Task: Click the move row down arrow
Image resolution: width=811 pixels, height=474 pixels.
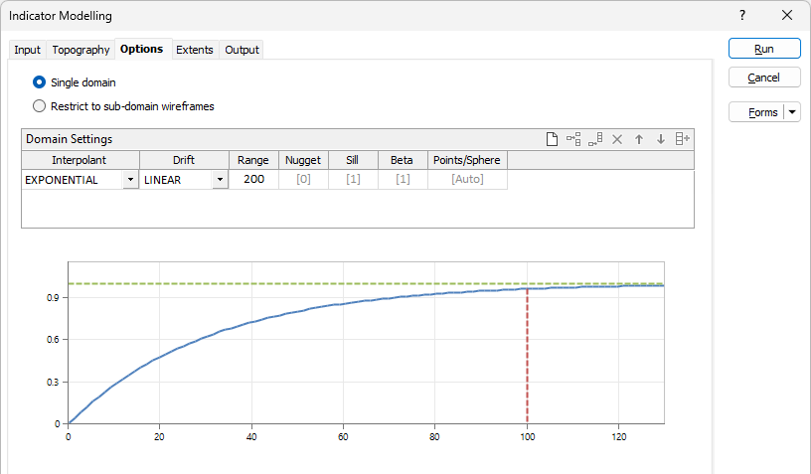Action: 660,140
